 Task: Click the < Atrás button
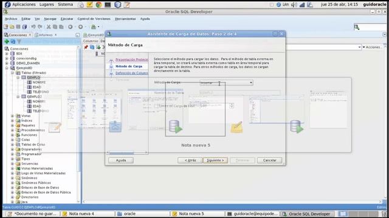coord(190,160)
